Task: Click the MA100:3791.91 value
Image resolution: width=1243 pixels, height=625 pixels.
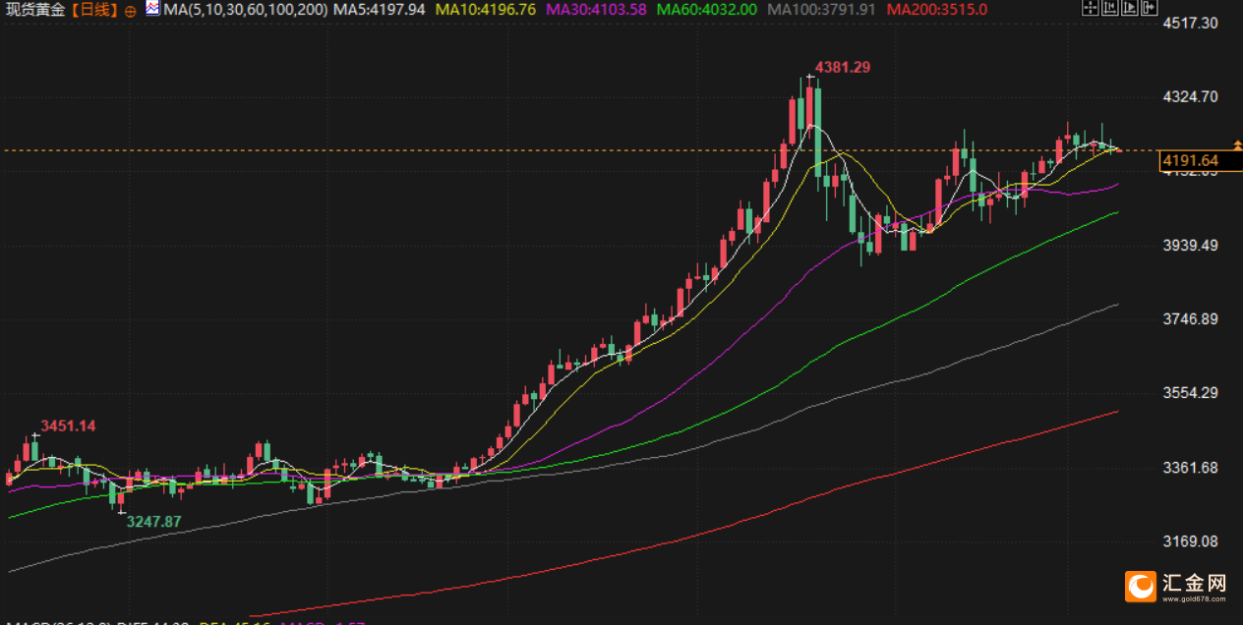Action: [x=822, y=10]
